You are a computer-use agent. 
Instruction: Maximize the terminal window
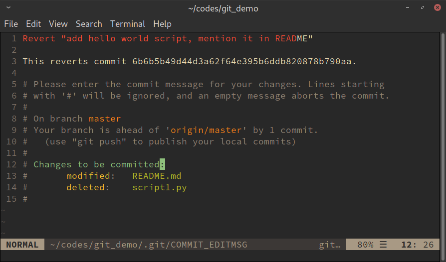click(423, 7)
